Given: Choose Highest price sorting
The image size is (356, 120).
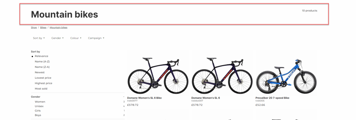Looking at the screenshot, I should point(43,83).
